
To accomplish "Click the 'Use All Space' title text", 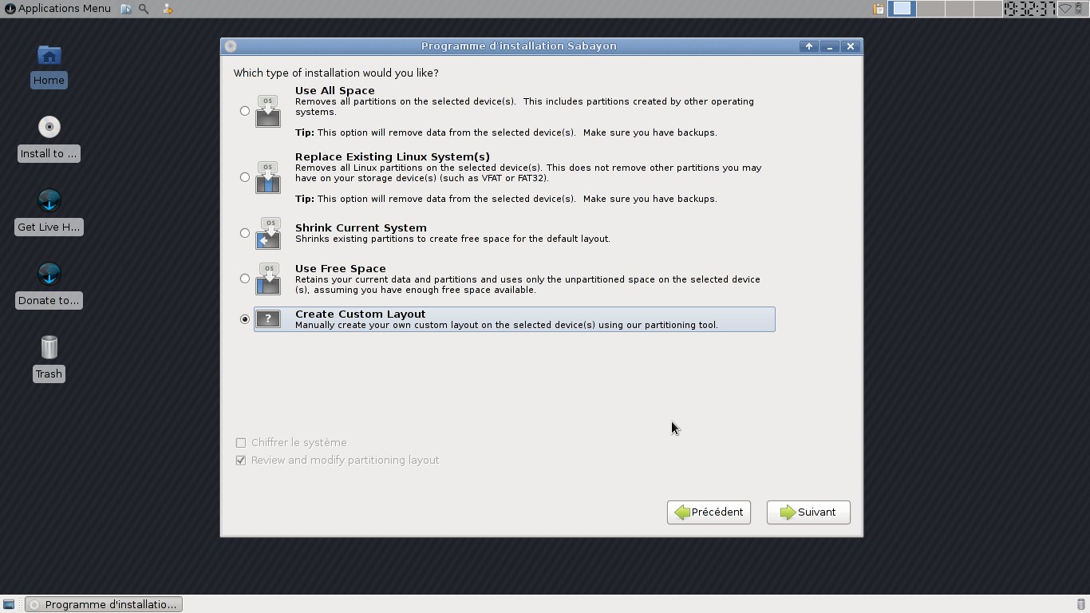I will click(x=335, y=90).
